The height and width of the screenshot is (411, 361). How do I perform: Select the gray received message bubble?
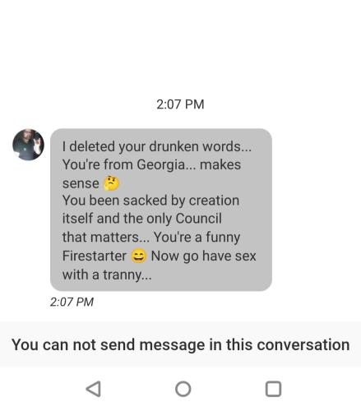tap(161, 210)
